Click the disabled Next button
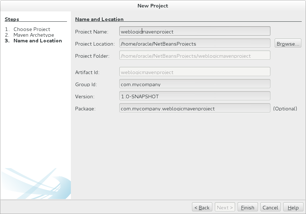This screenshot has width=306, height=214. pos(225,208)
